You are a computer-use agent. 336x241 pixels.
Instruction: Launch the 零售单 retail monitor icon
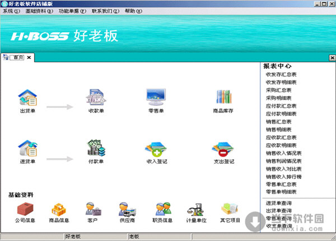point(156,97)
